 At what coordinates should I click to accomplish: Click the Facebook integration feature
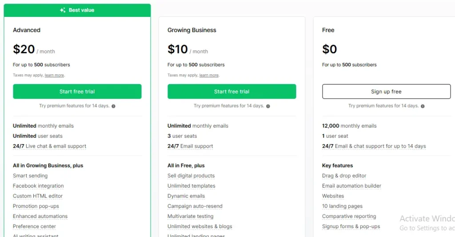[x=38, y=186]
